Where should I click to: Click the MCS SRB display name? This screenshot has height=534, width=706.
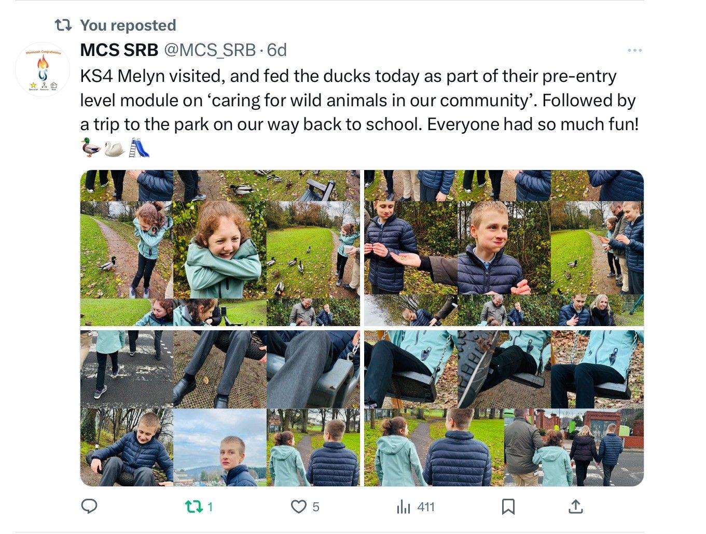[119, 50]
